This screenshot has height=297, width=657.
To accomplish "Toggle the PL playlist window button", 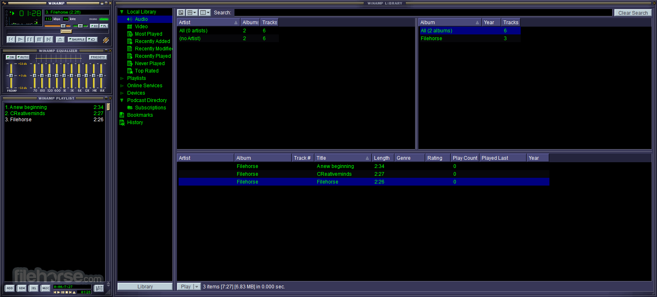I will 103,26.
